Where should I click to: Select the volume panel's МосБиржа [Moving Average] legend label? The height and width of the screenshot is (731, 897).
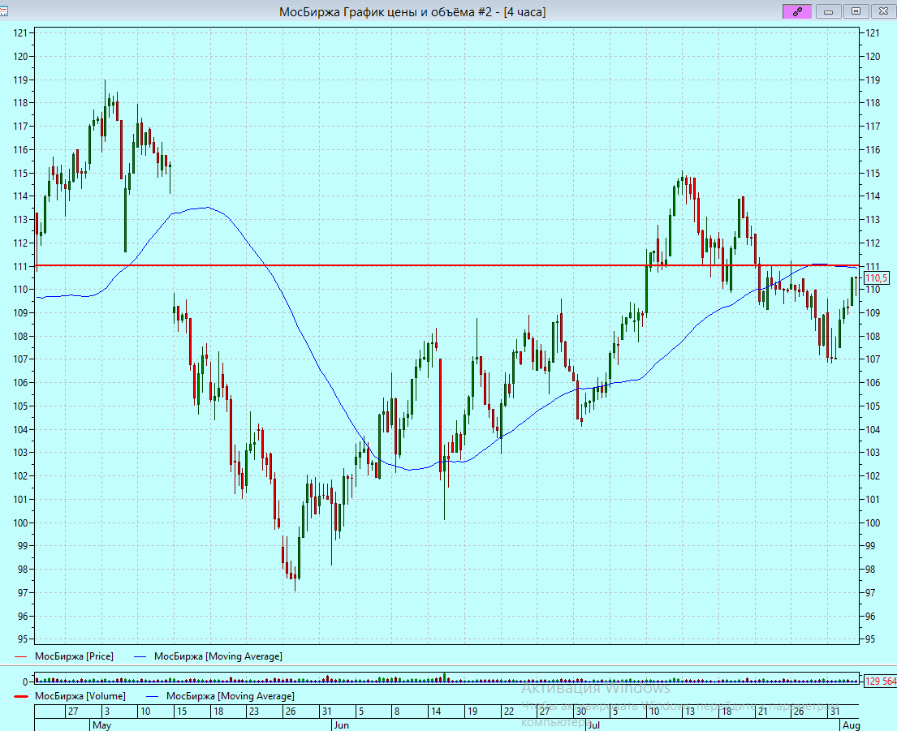coord(230,696)
